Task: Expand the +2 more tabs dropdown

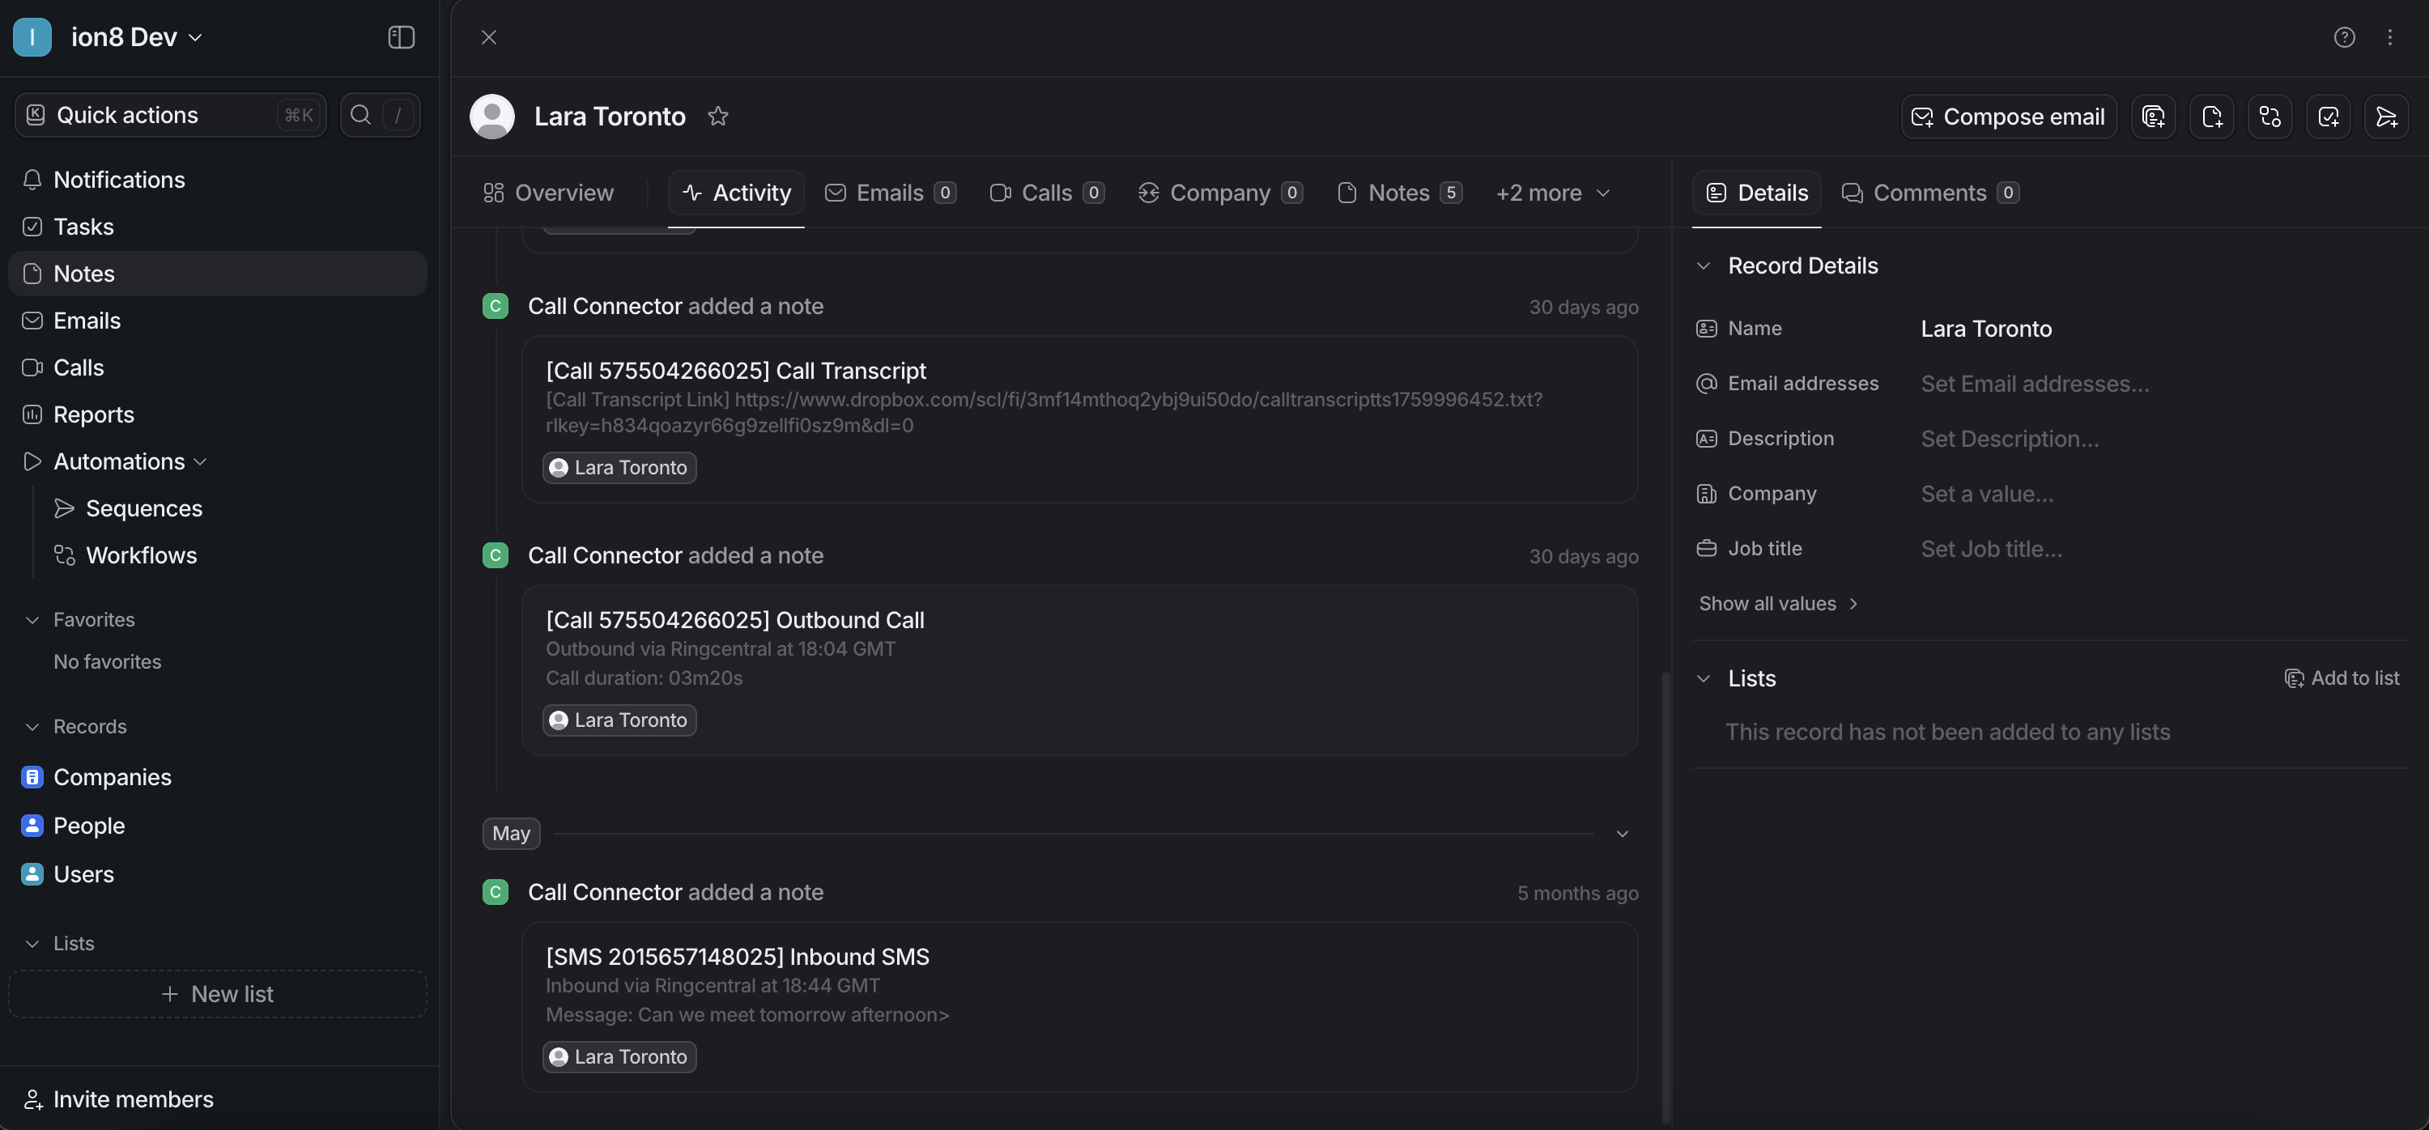Action: [1552, 193]
